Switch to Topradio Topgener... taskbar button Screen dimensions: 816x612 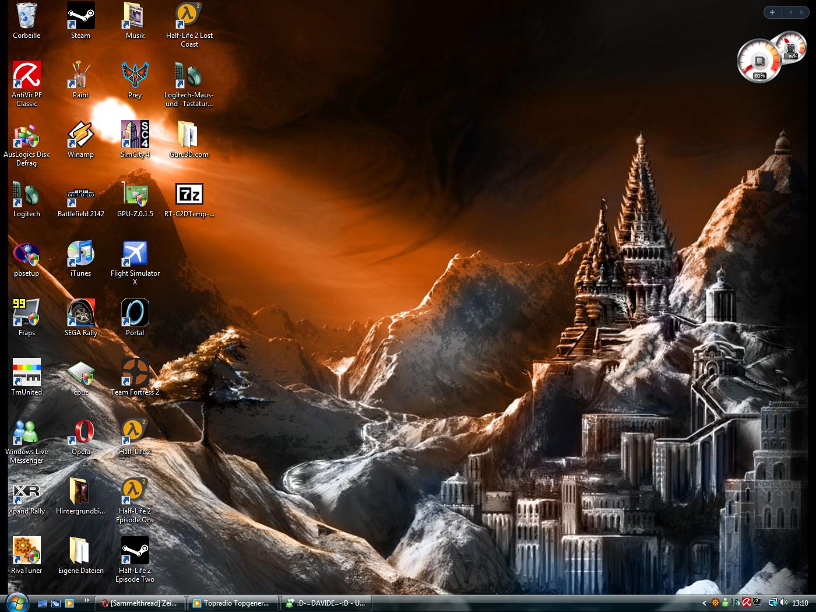coord(233,603)
